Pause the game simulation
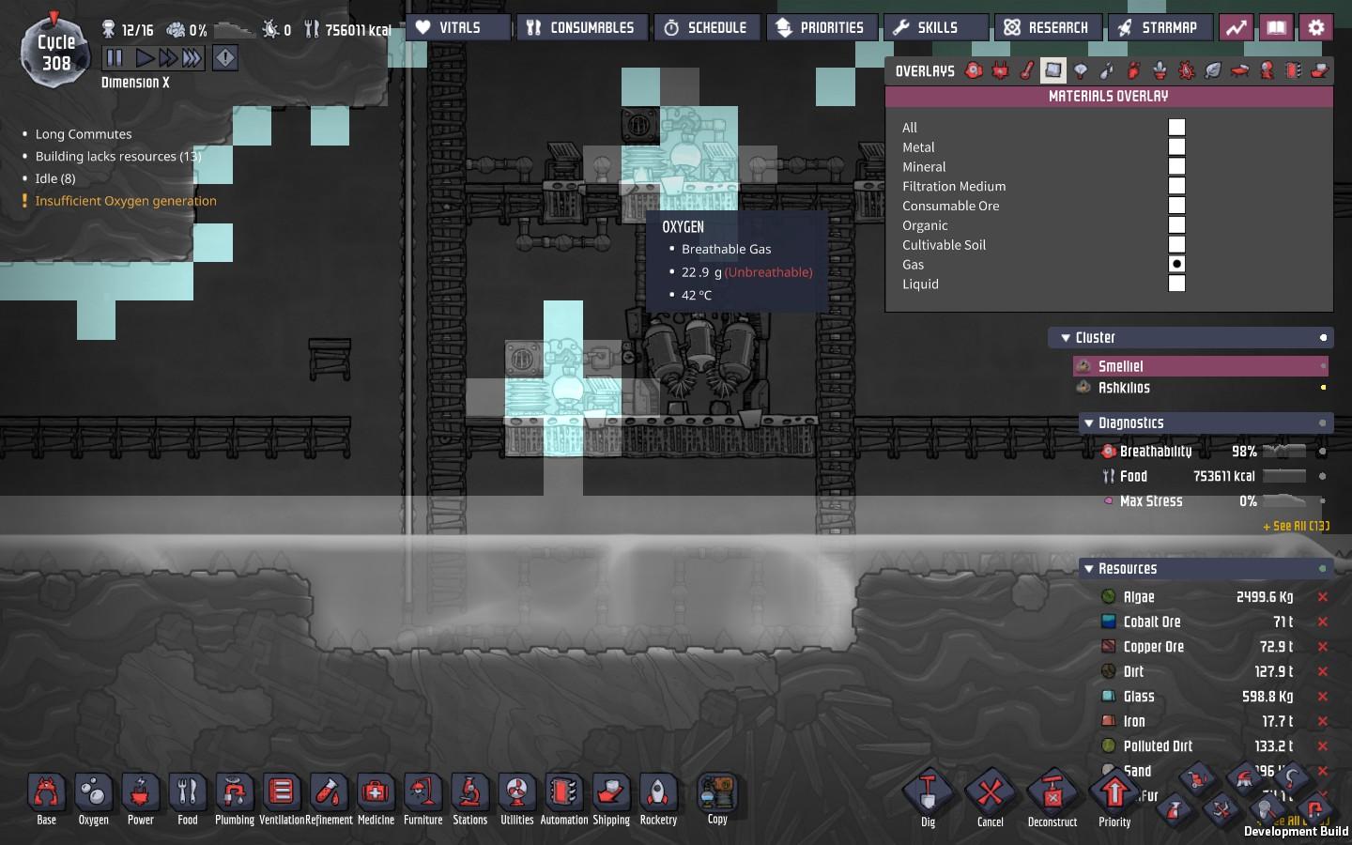Viewport: 1352px width, 845px height. tap(115, 58)
